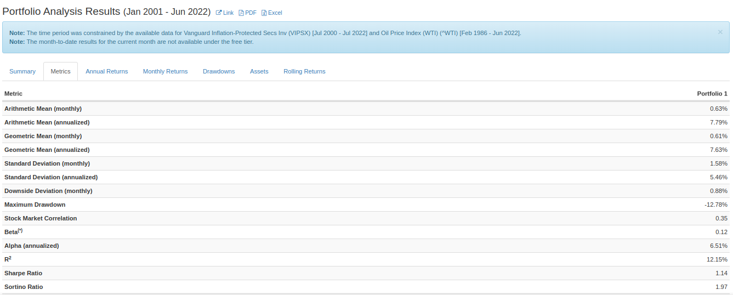Open the Annual Returns tab
Viewport: 733px width, 295px height.
[x=106, y=71]
